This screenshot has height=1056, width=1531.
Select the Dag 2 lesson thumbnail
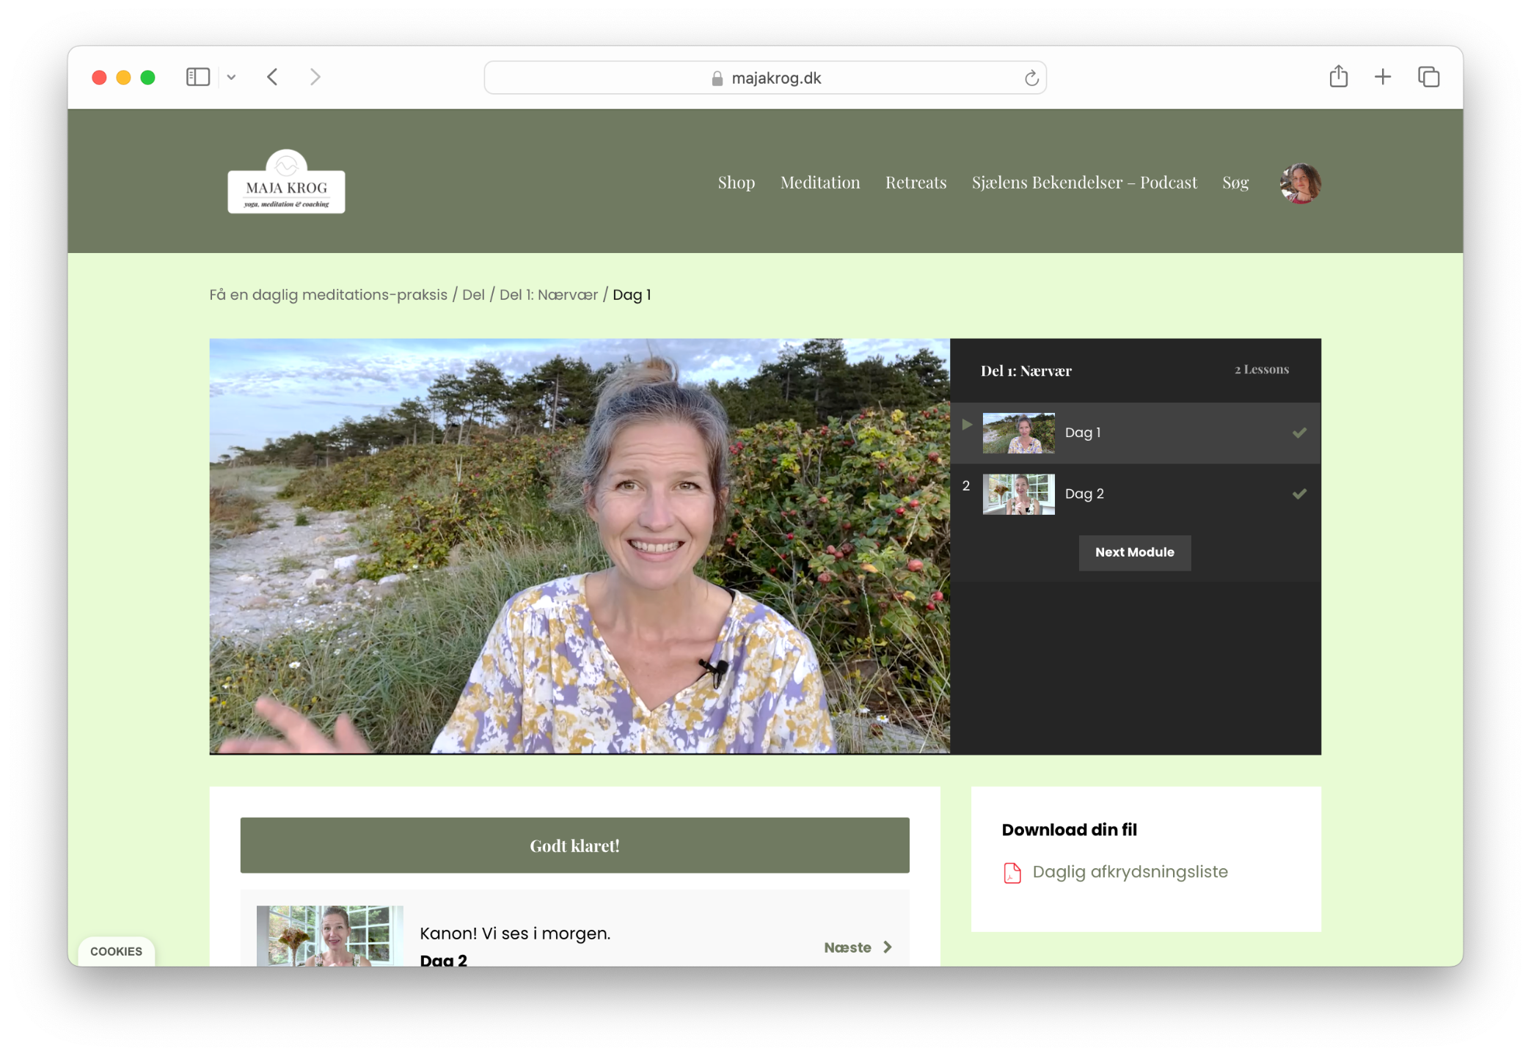click(x=1017, y=494)
